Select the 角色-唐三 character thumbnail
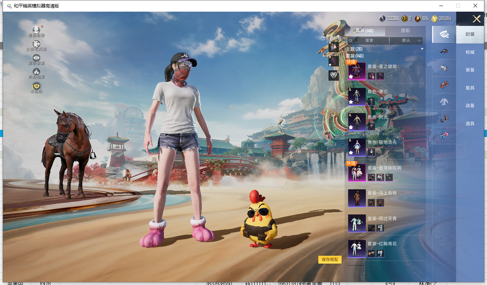Viewport: 487px width, 285px height. pyautogui.click(x=357, y=97)
